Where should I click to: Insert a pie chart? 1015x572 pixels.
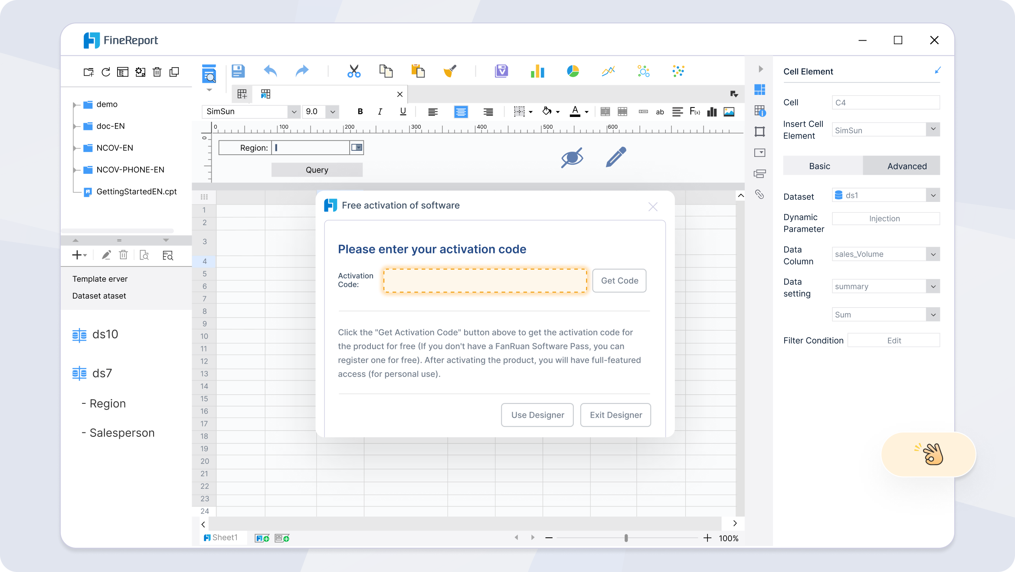[x=573, y=71]
